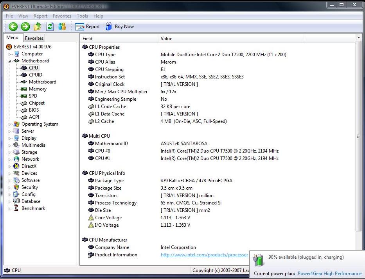Click the Config icon in tree
Viewport: 365px width, 279px height.
(x=16, y=194)
